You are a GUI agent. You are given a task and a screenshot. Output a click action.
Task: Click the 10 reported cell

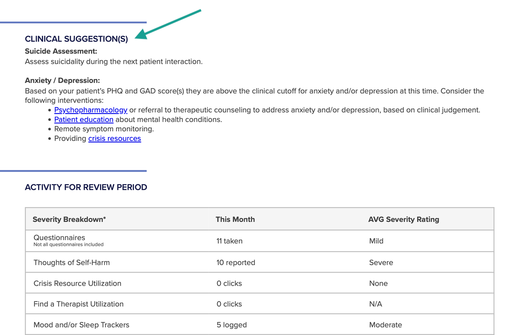(x=236, y=262)
